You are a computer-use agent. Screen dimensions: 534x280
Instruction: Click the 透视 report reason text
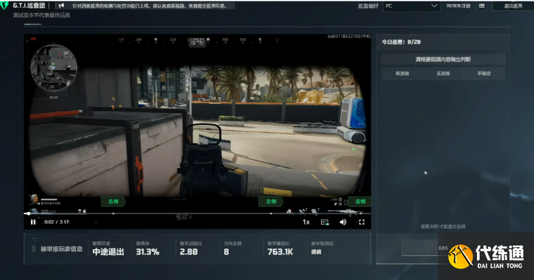(316, 252)
